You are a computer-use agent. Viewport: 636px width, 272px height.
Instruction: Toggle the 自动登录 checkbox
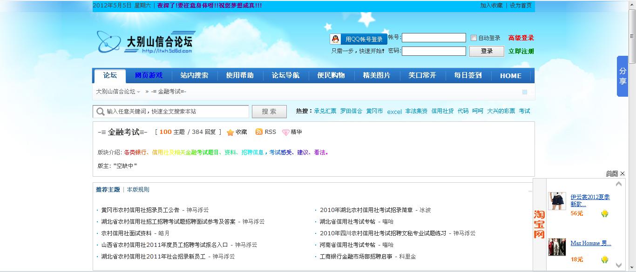474,38
